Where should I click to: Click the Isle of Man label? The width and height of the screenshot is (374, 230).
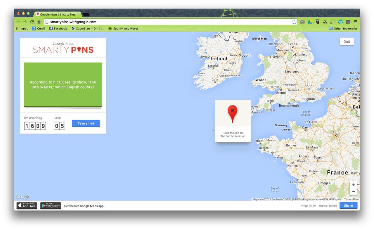coord(259,39)
